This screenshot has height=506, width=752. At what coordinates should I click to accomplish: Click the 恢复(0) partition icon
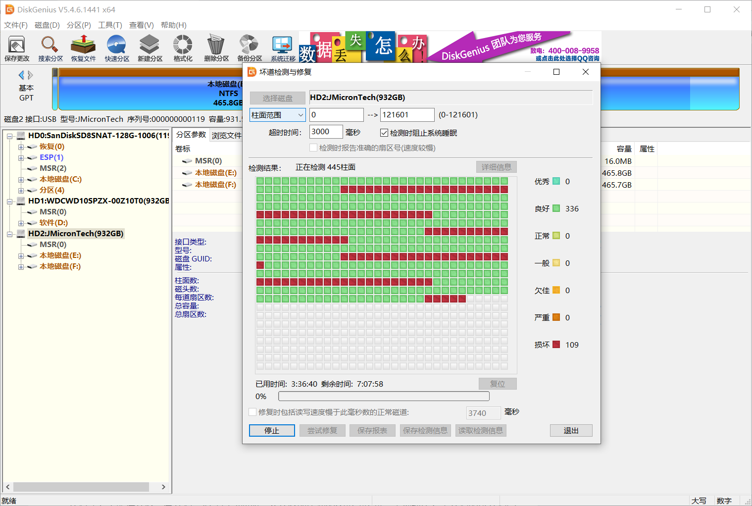[x=32, y=147]
